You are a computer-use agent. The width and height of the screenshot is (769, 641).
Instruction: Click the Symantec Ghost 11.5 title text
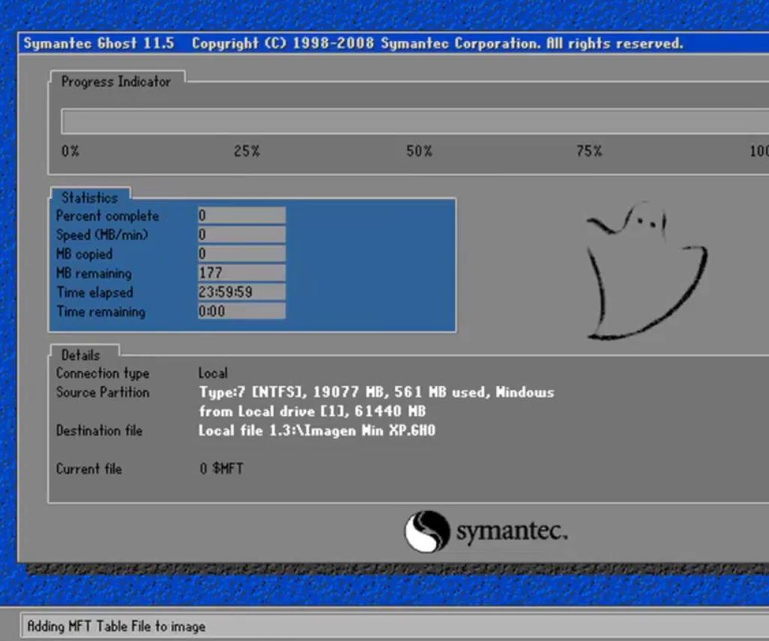99,43
